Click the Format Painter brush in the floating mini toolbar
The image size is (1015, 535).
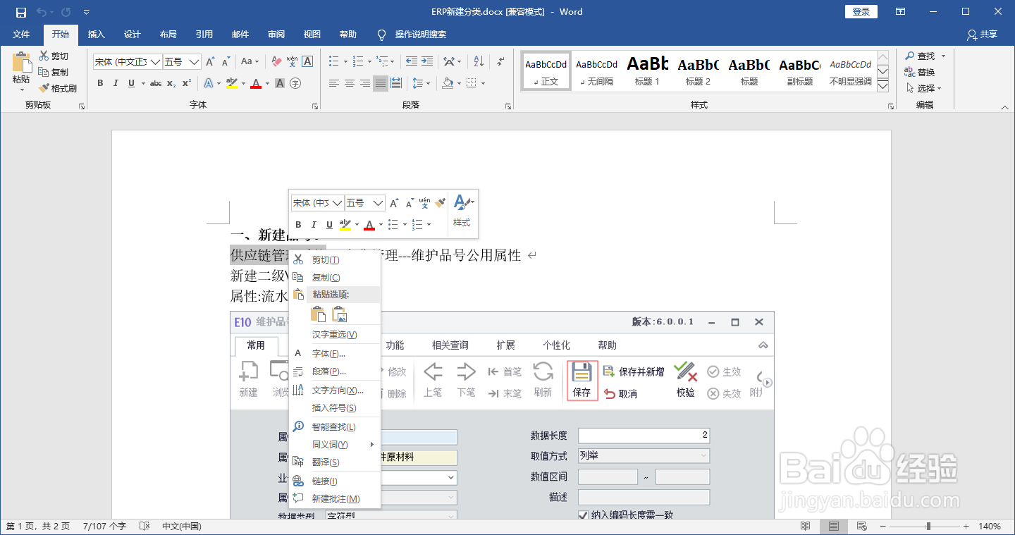click(x=440, y=203)
